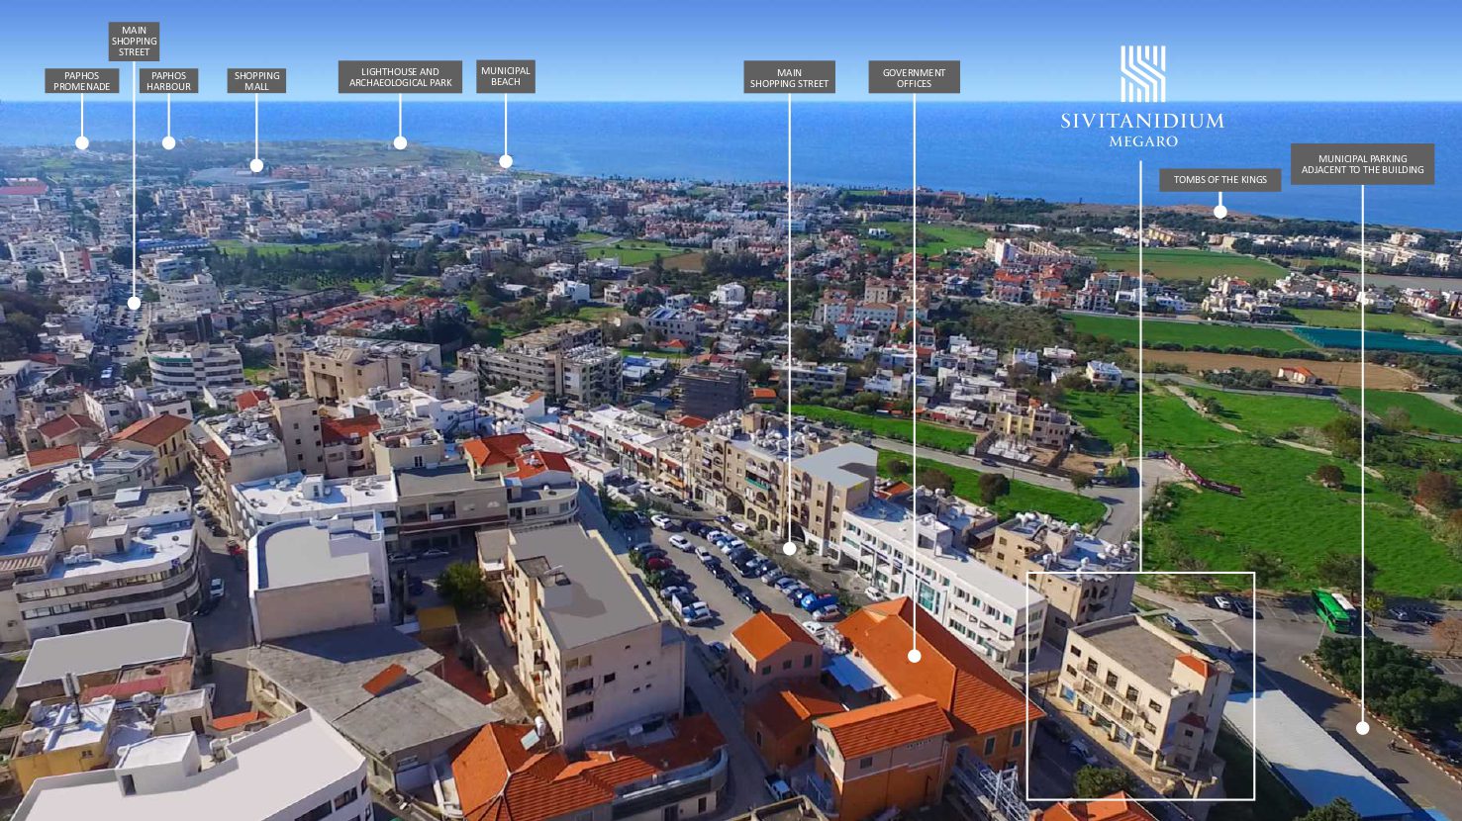Toggle the Paphos Promenade marker visibility
The width and height of the screenshot is (1462, 821).
(82, 142)
